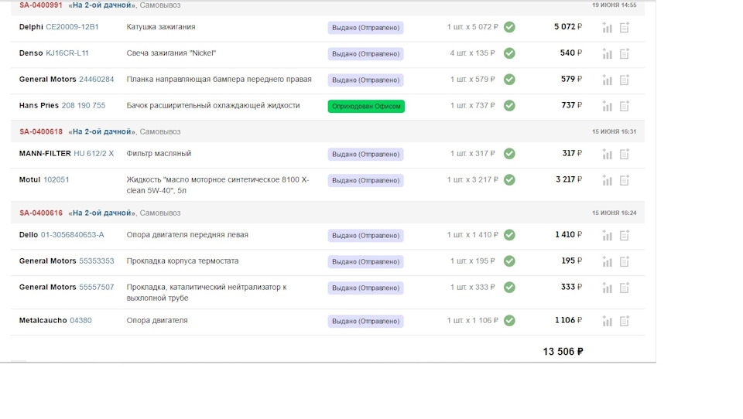743x419 pixels.
Task: Open part number HU 612/2 X
Action: (94, 154)
